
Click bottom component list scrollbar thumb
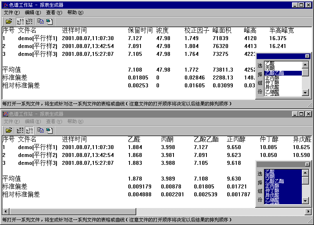(x=305, y=180)
